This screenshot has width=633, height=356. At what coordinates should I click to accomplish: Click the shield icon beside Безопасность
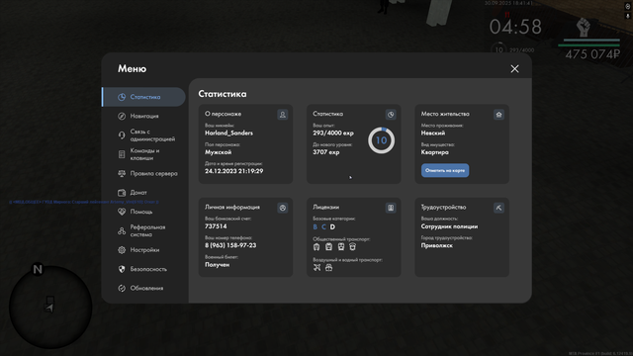point(122,269)
